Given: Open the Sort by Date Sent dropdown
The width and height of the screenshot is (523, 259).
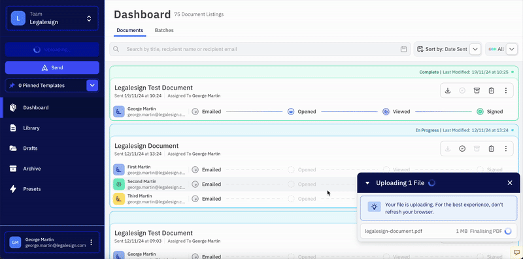Looking at the screenshot, I should point(475,49).
